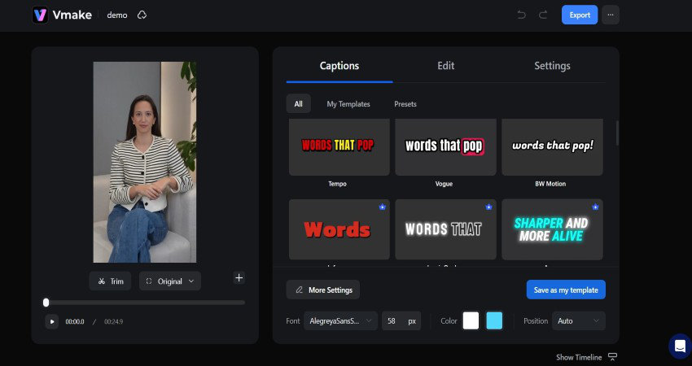Select the All templates filter

tap(298, 104)
